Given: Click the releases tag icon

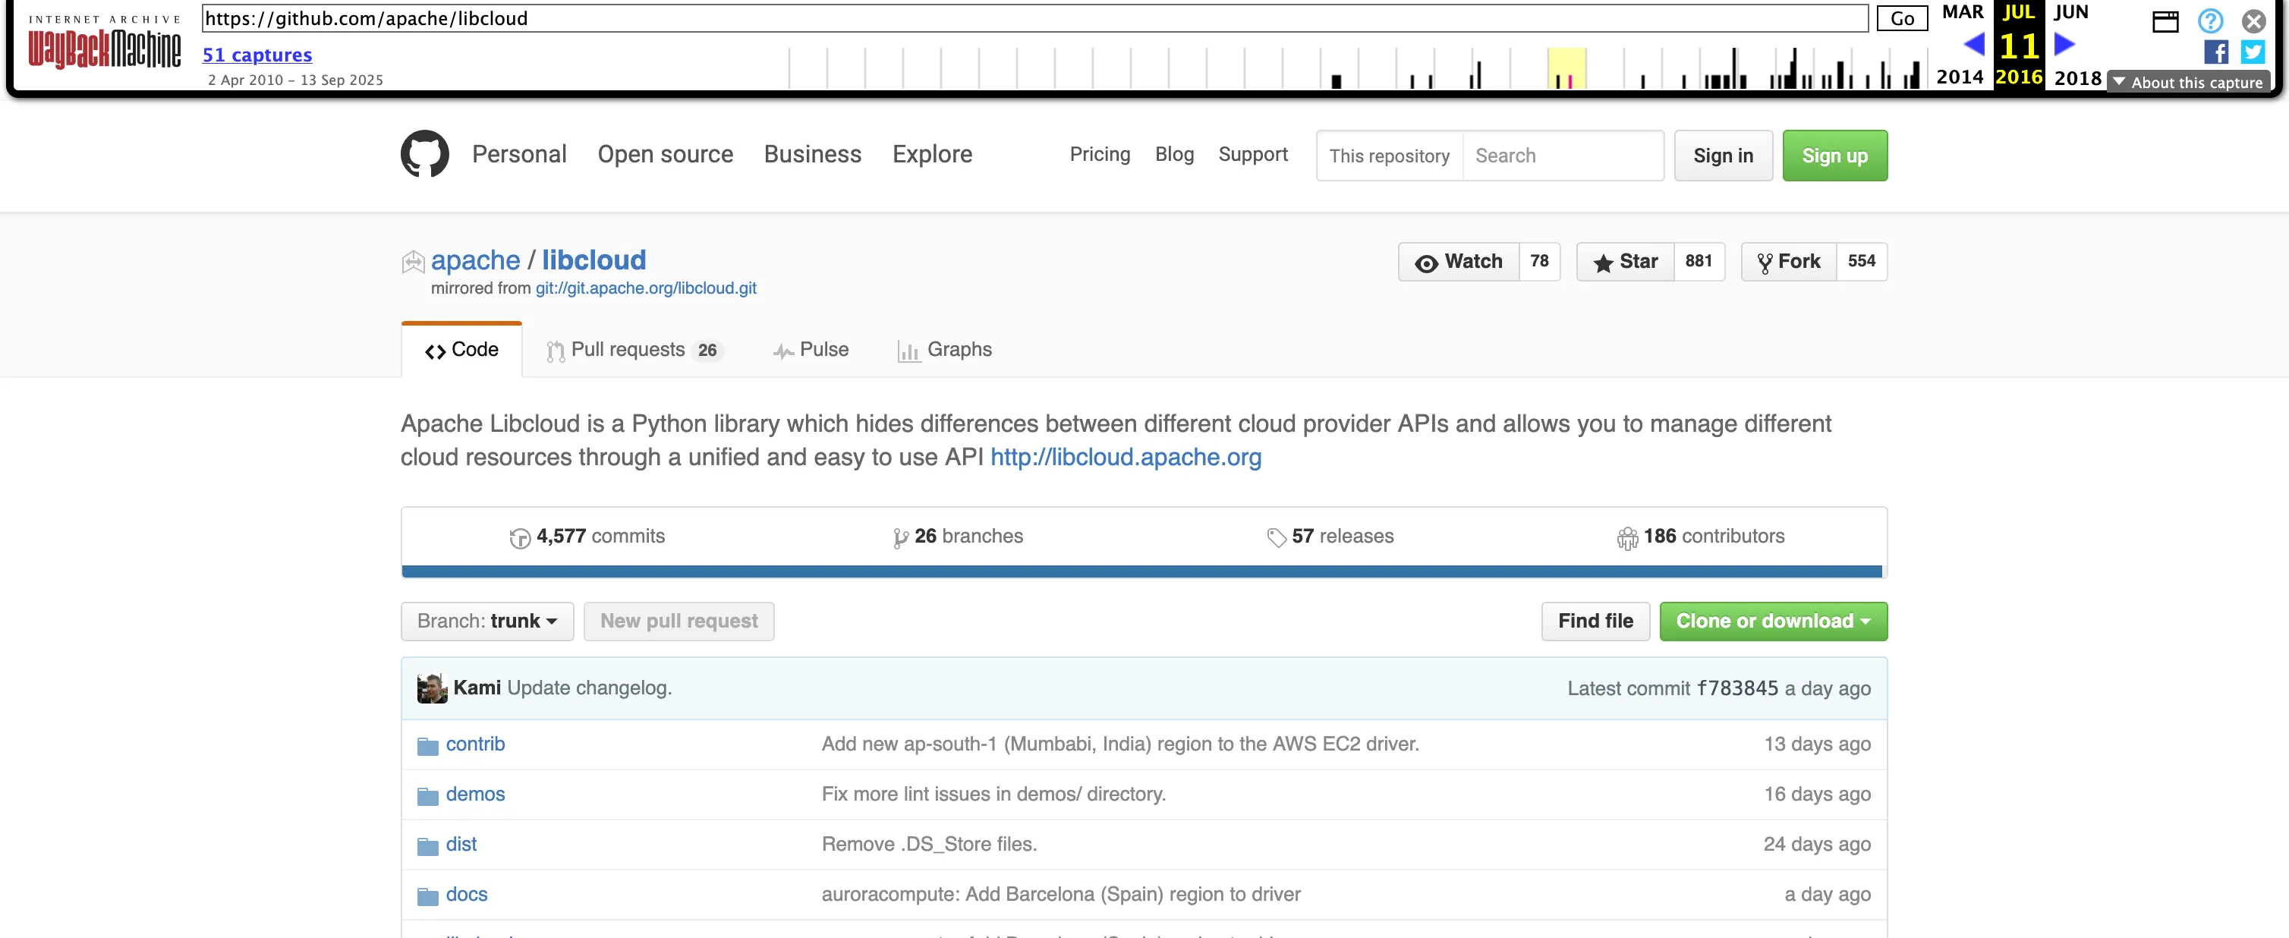Looking at the screenshot, I should pyautogui.click(x=1277, y=537).
